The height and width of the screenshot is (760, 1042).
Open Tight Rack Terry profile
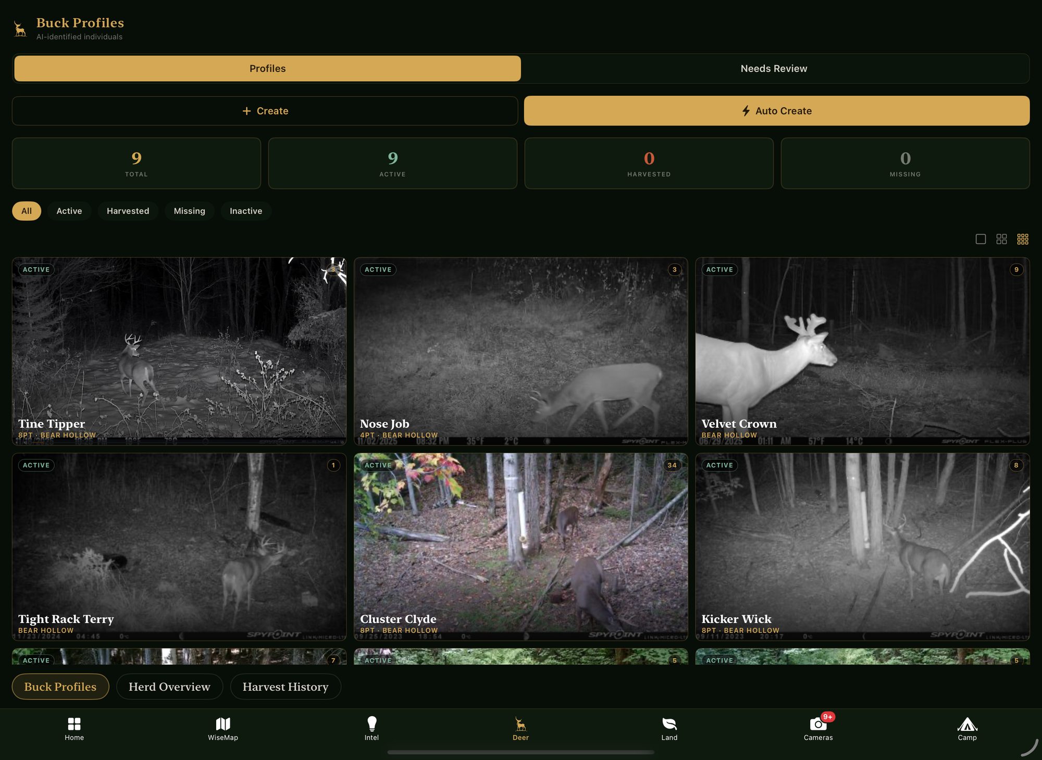179,547
